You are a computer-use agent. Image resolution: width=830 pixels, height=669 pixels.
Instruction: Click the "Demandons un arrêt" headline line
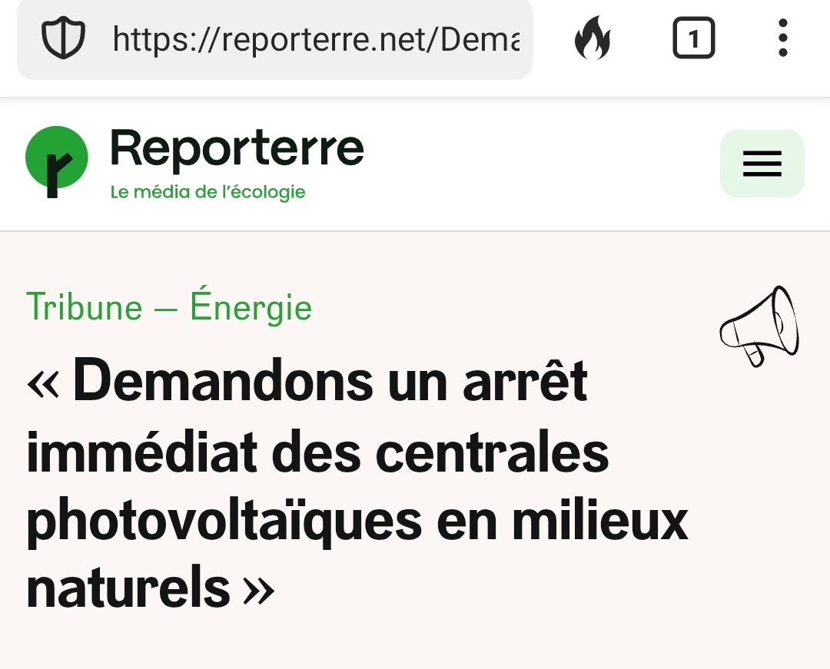[x=330, y=381]
